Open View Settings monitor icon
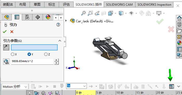Viewport: 182px width, 95px height. coord(159,13)
